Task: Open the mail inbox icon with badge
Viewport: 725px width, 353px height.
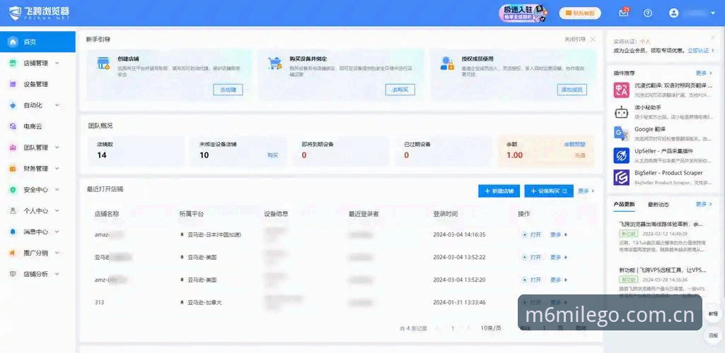Action: [x=624, y=13]
